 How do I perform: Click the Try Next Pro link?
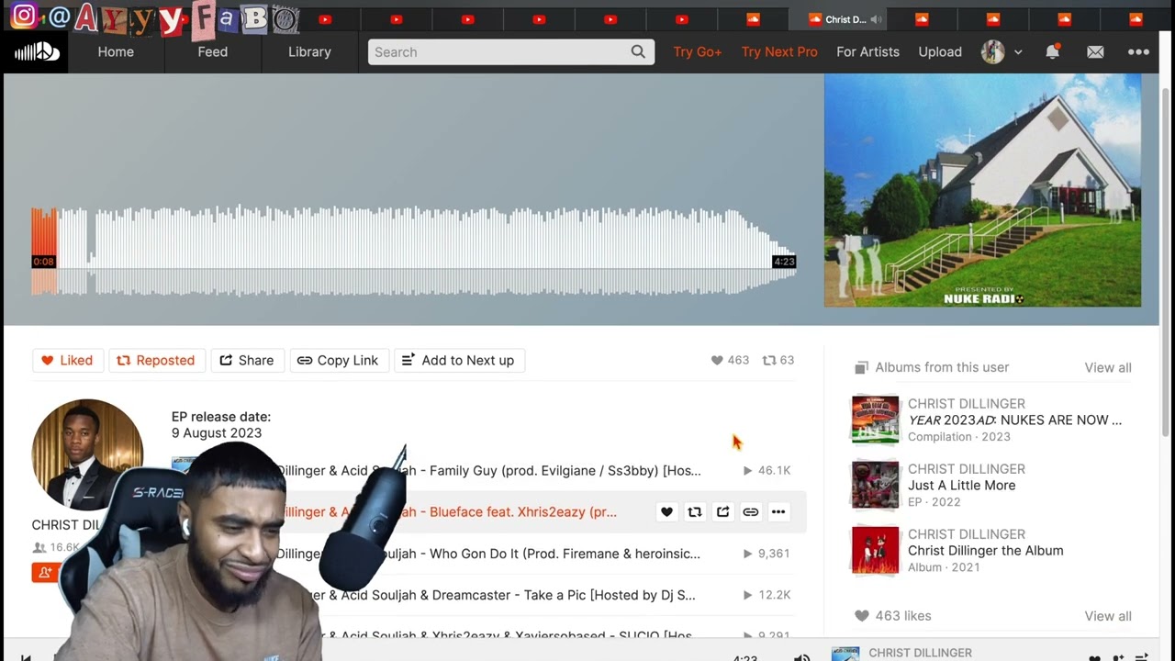pyautogui.click(x=779, y=52)
